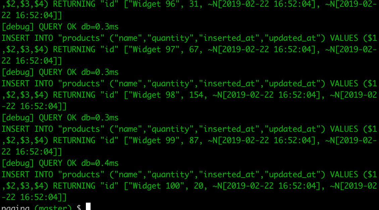Click the terminal cursor block at the prompt
Image resolution: width=379 pixels, height=210 pixels.
[x=88, y=207]
